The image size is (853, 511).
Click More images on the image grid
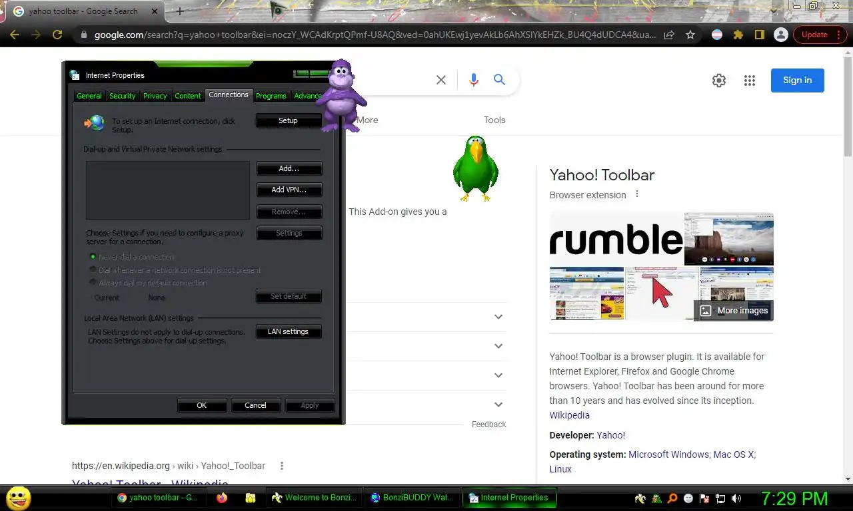734,311
